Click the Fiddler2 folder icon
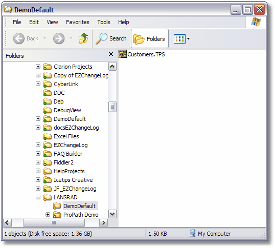Image resolution: width=275 pixels, height=248 pixels. coord(48,162)
